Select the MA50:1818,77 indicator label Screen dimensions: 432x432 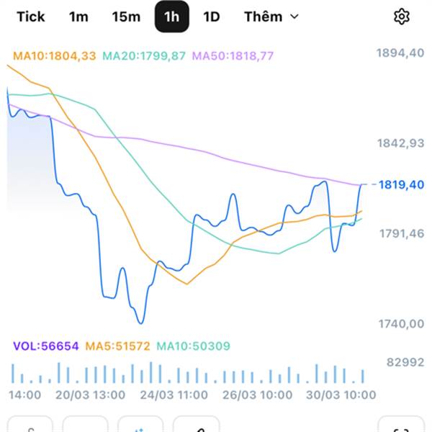tap(233, 55)
